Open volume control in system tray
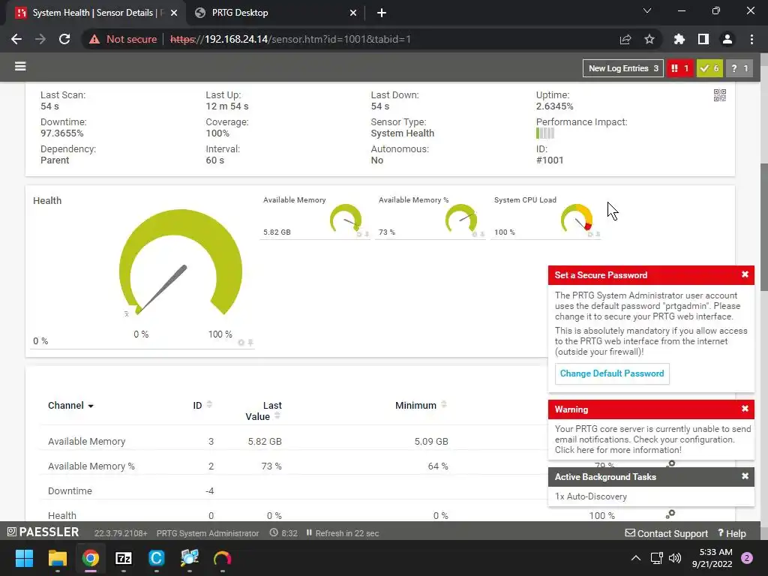The image size is (768, 576). click(675, 558)
